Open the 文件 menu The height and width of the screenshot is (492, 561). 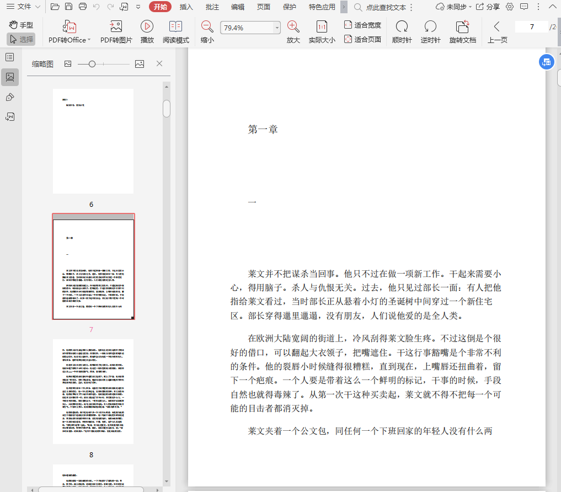(x=23, y=7)
